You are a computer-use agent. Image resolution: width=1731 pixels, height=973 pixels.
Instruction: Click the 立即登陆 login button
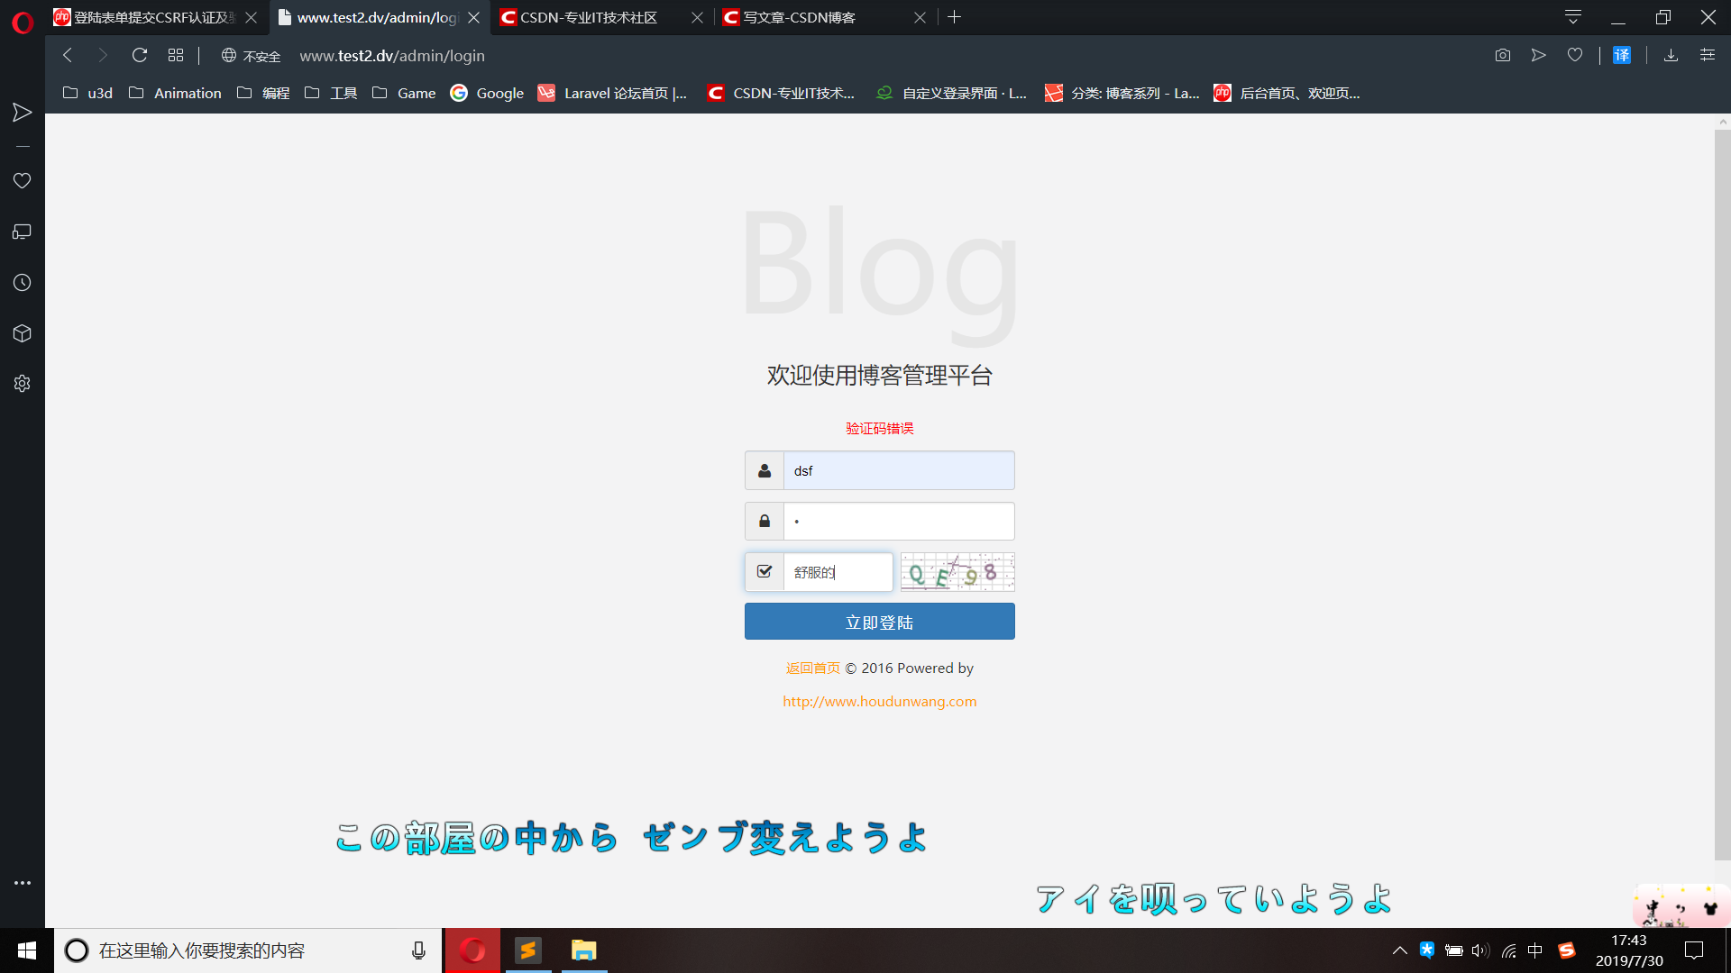[x=879, y=622]
